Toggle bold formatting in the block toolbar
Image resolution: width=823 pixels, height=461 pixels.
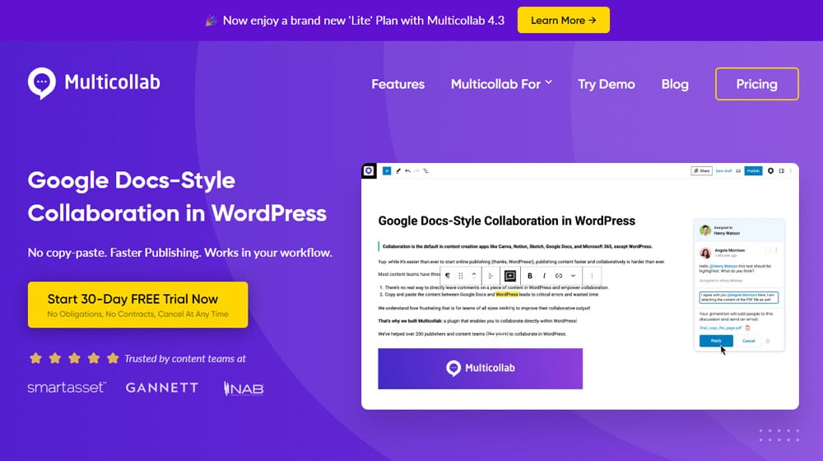[530, 276]
